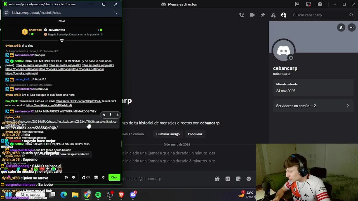The image size is (358, 201).
Task: Click the Kick chat scrollbar
Action: click(121, 144)
